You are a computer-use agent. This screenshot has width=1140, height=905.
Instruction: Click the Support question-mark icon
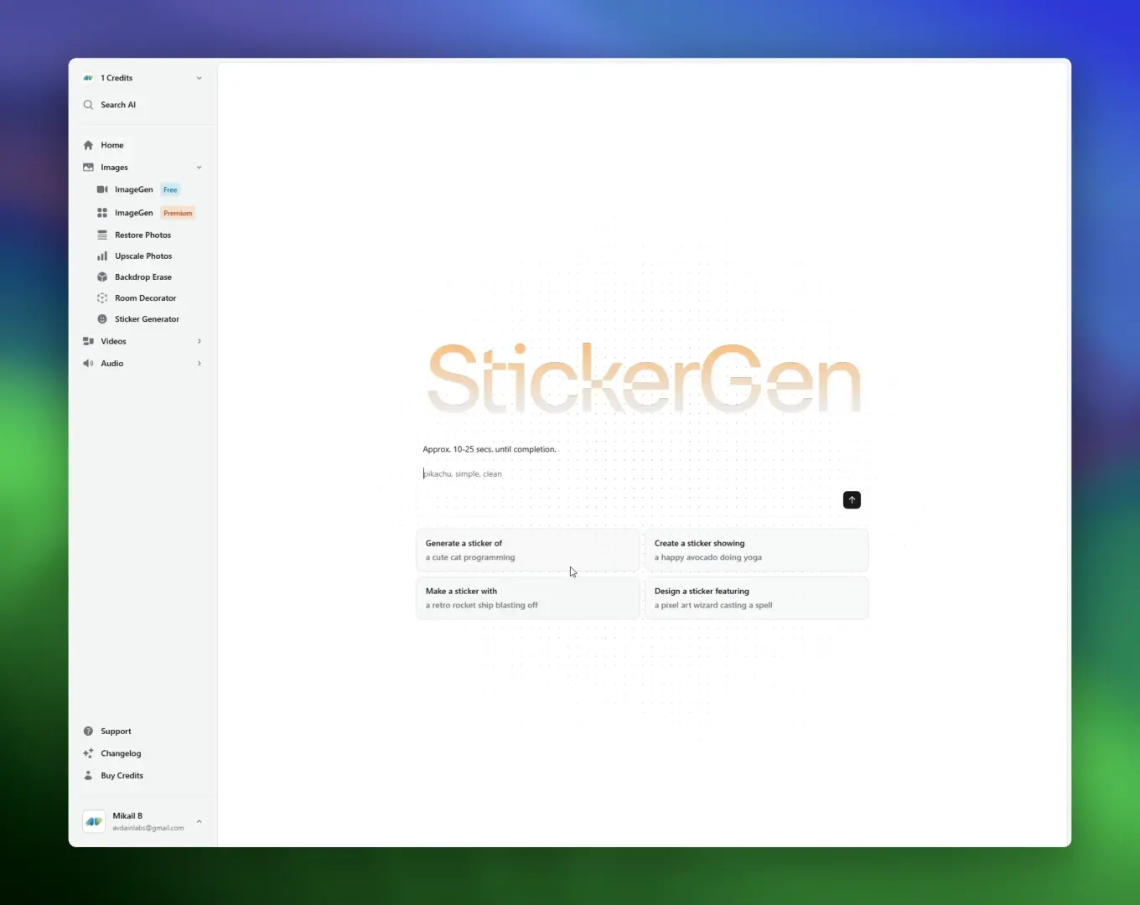click(88, 732)
